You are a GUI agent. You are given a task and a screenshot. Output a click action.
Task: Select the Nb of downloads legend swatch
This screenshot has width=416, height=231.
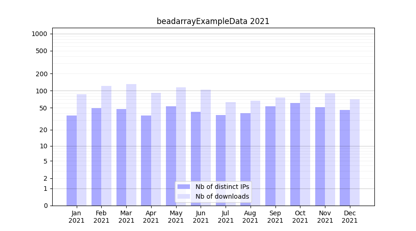coord(184,196)
